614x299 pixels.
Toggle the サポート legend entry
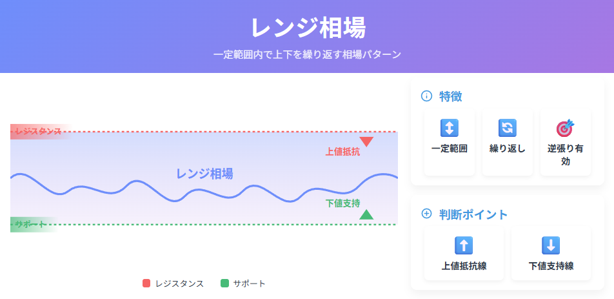coord(243,284)
